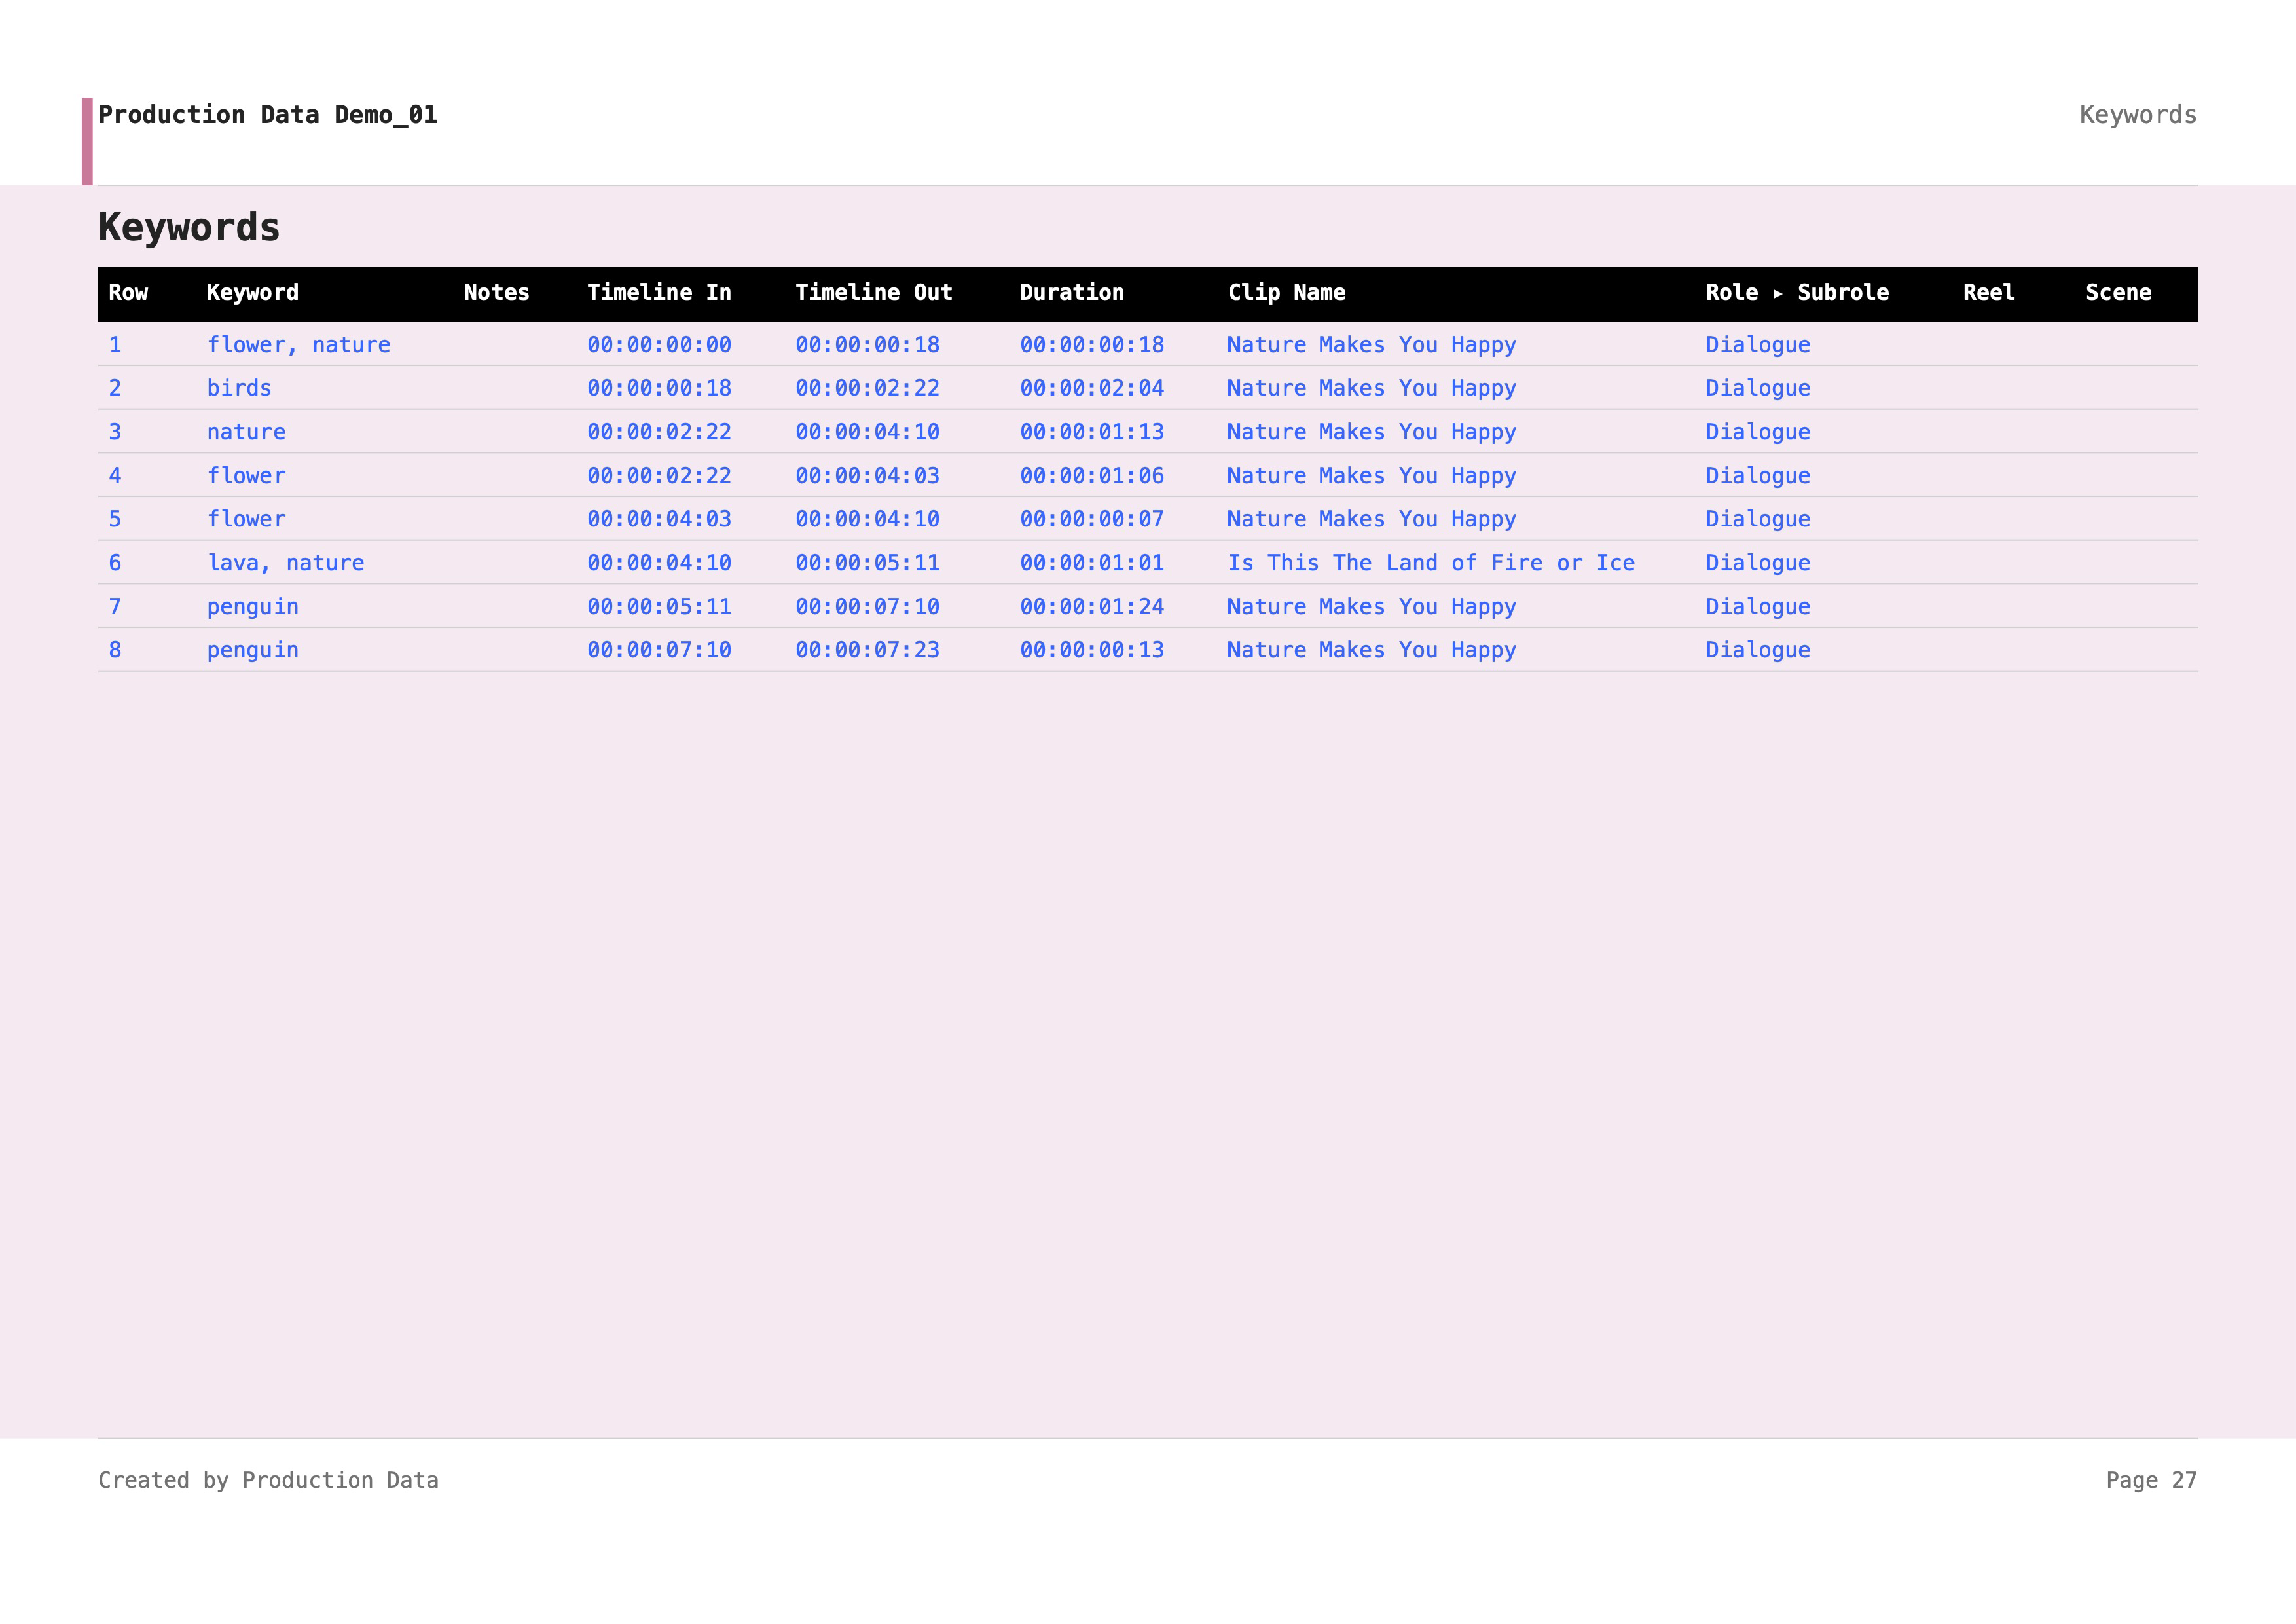This screenshot has width=2296, height=1624.
Task: Click the Clip Name column header
Action: (1287, 293)
